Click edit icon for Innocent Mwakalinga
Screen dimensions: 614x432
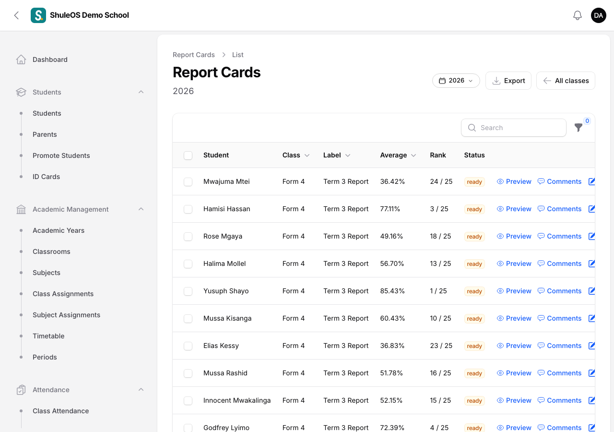591,400
